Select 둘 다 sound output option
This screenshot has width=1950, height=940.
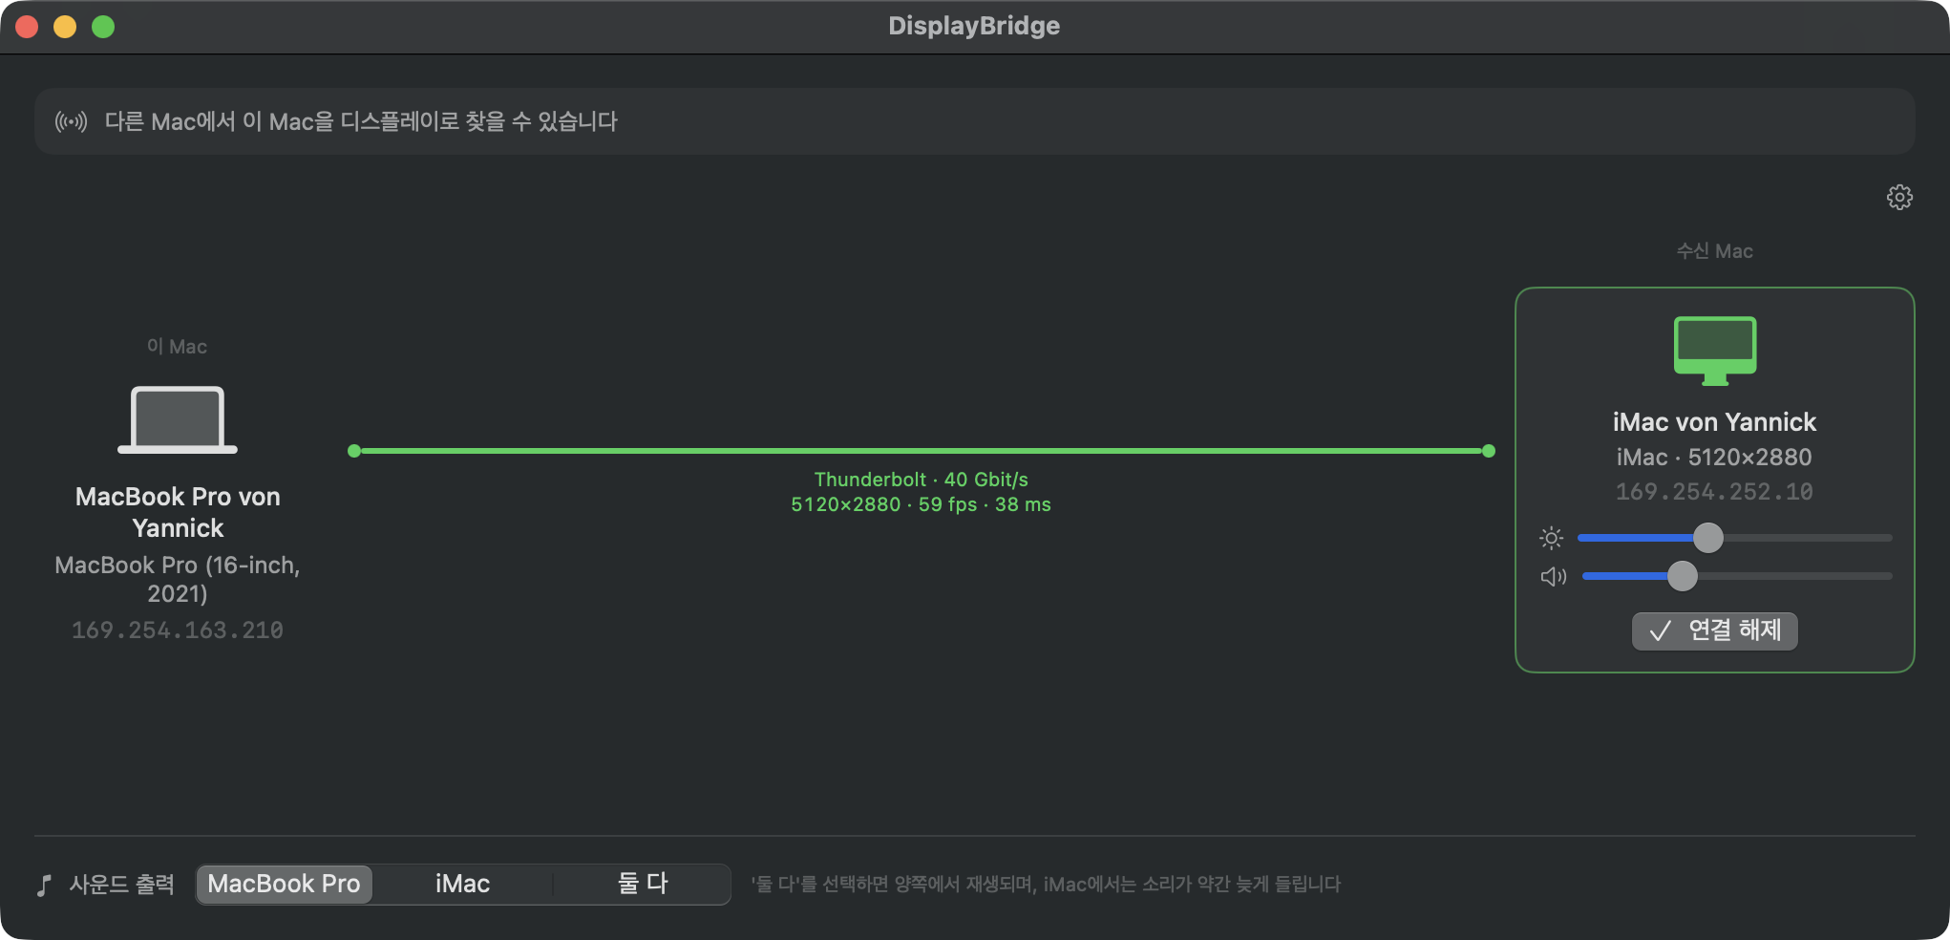[x=642, y=884]
